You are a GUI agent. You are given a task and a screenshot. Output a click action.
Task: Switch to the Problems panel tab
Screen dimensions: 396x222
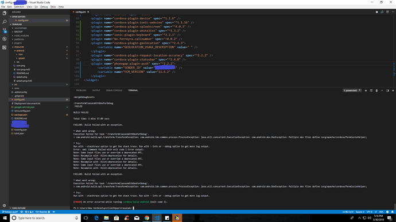(x=81, y=90)
